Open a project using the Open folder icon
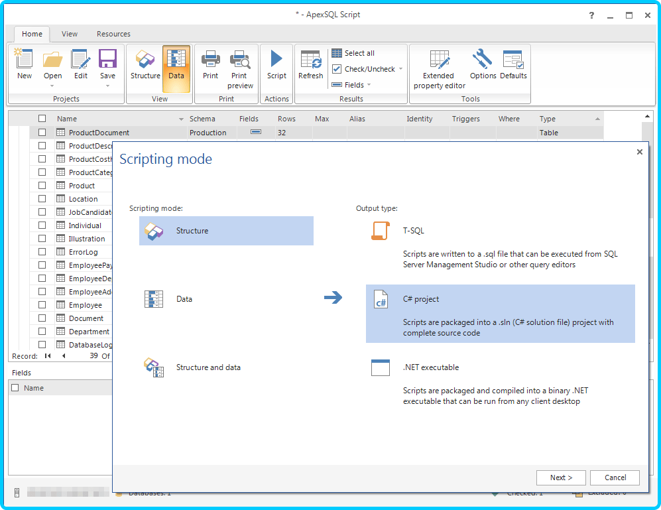Viewport: 661px width, 510px height. pyautogui.click(x=52, y=61)
